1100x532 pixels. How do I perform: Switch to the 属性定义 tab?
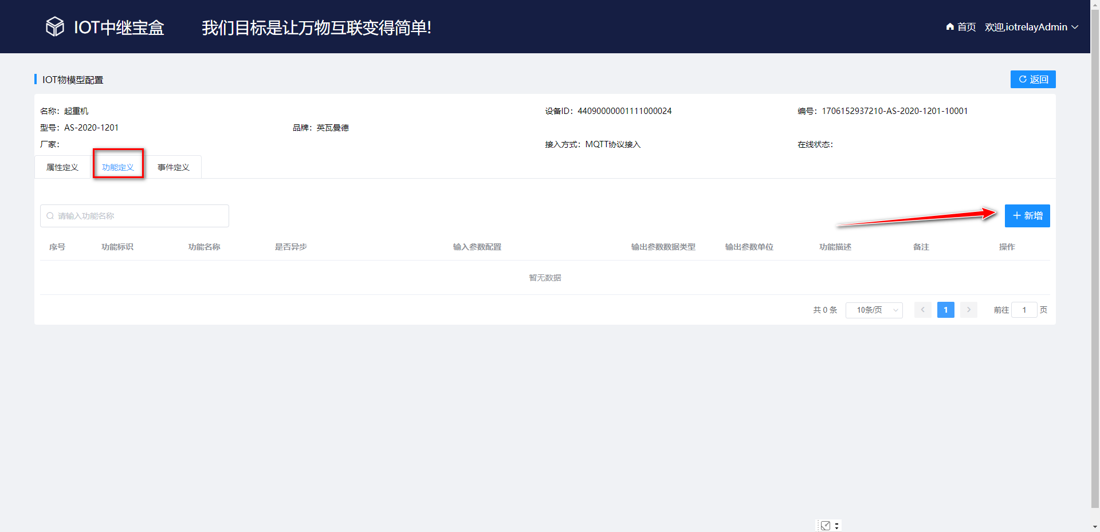click(62, 167)
